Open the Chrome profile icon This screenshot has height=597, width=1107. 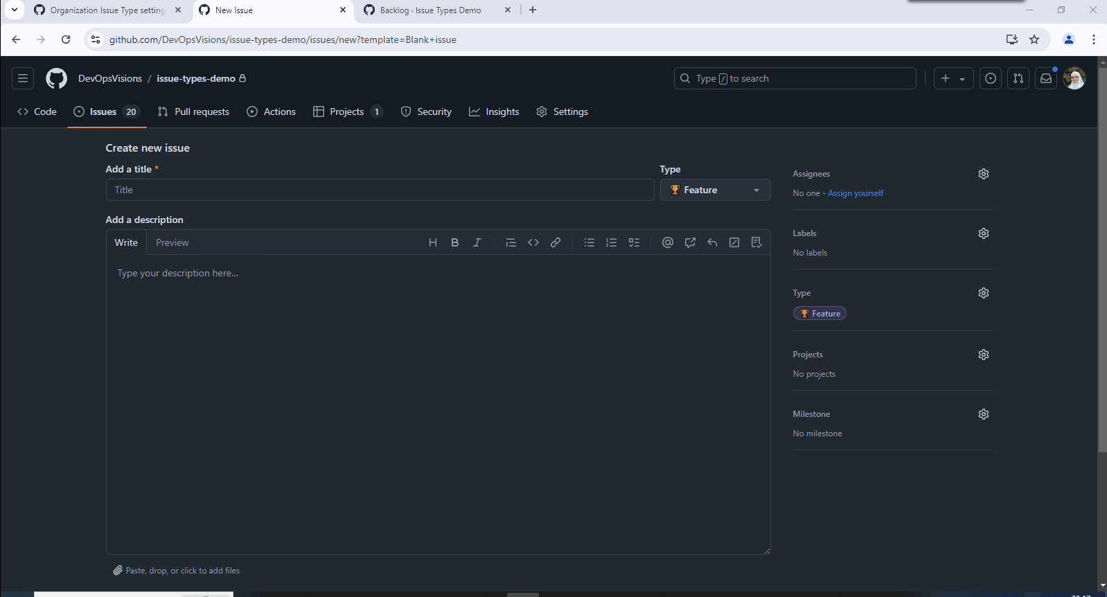1069,39
